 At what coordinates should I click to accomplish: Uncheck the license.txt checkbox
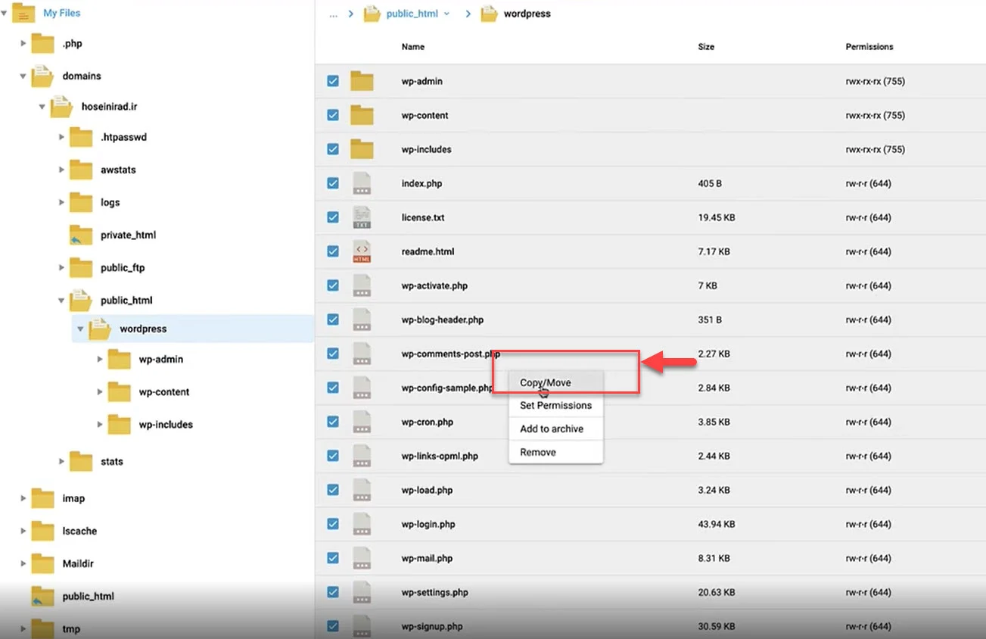click(333, 217)
